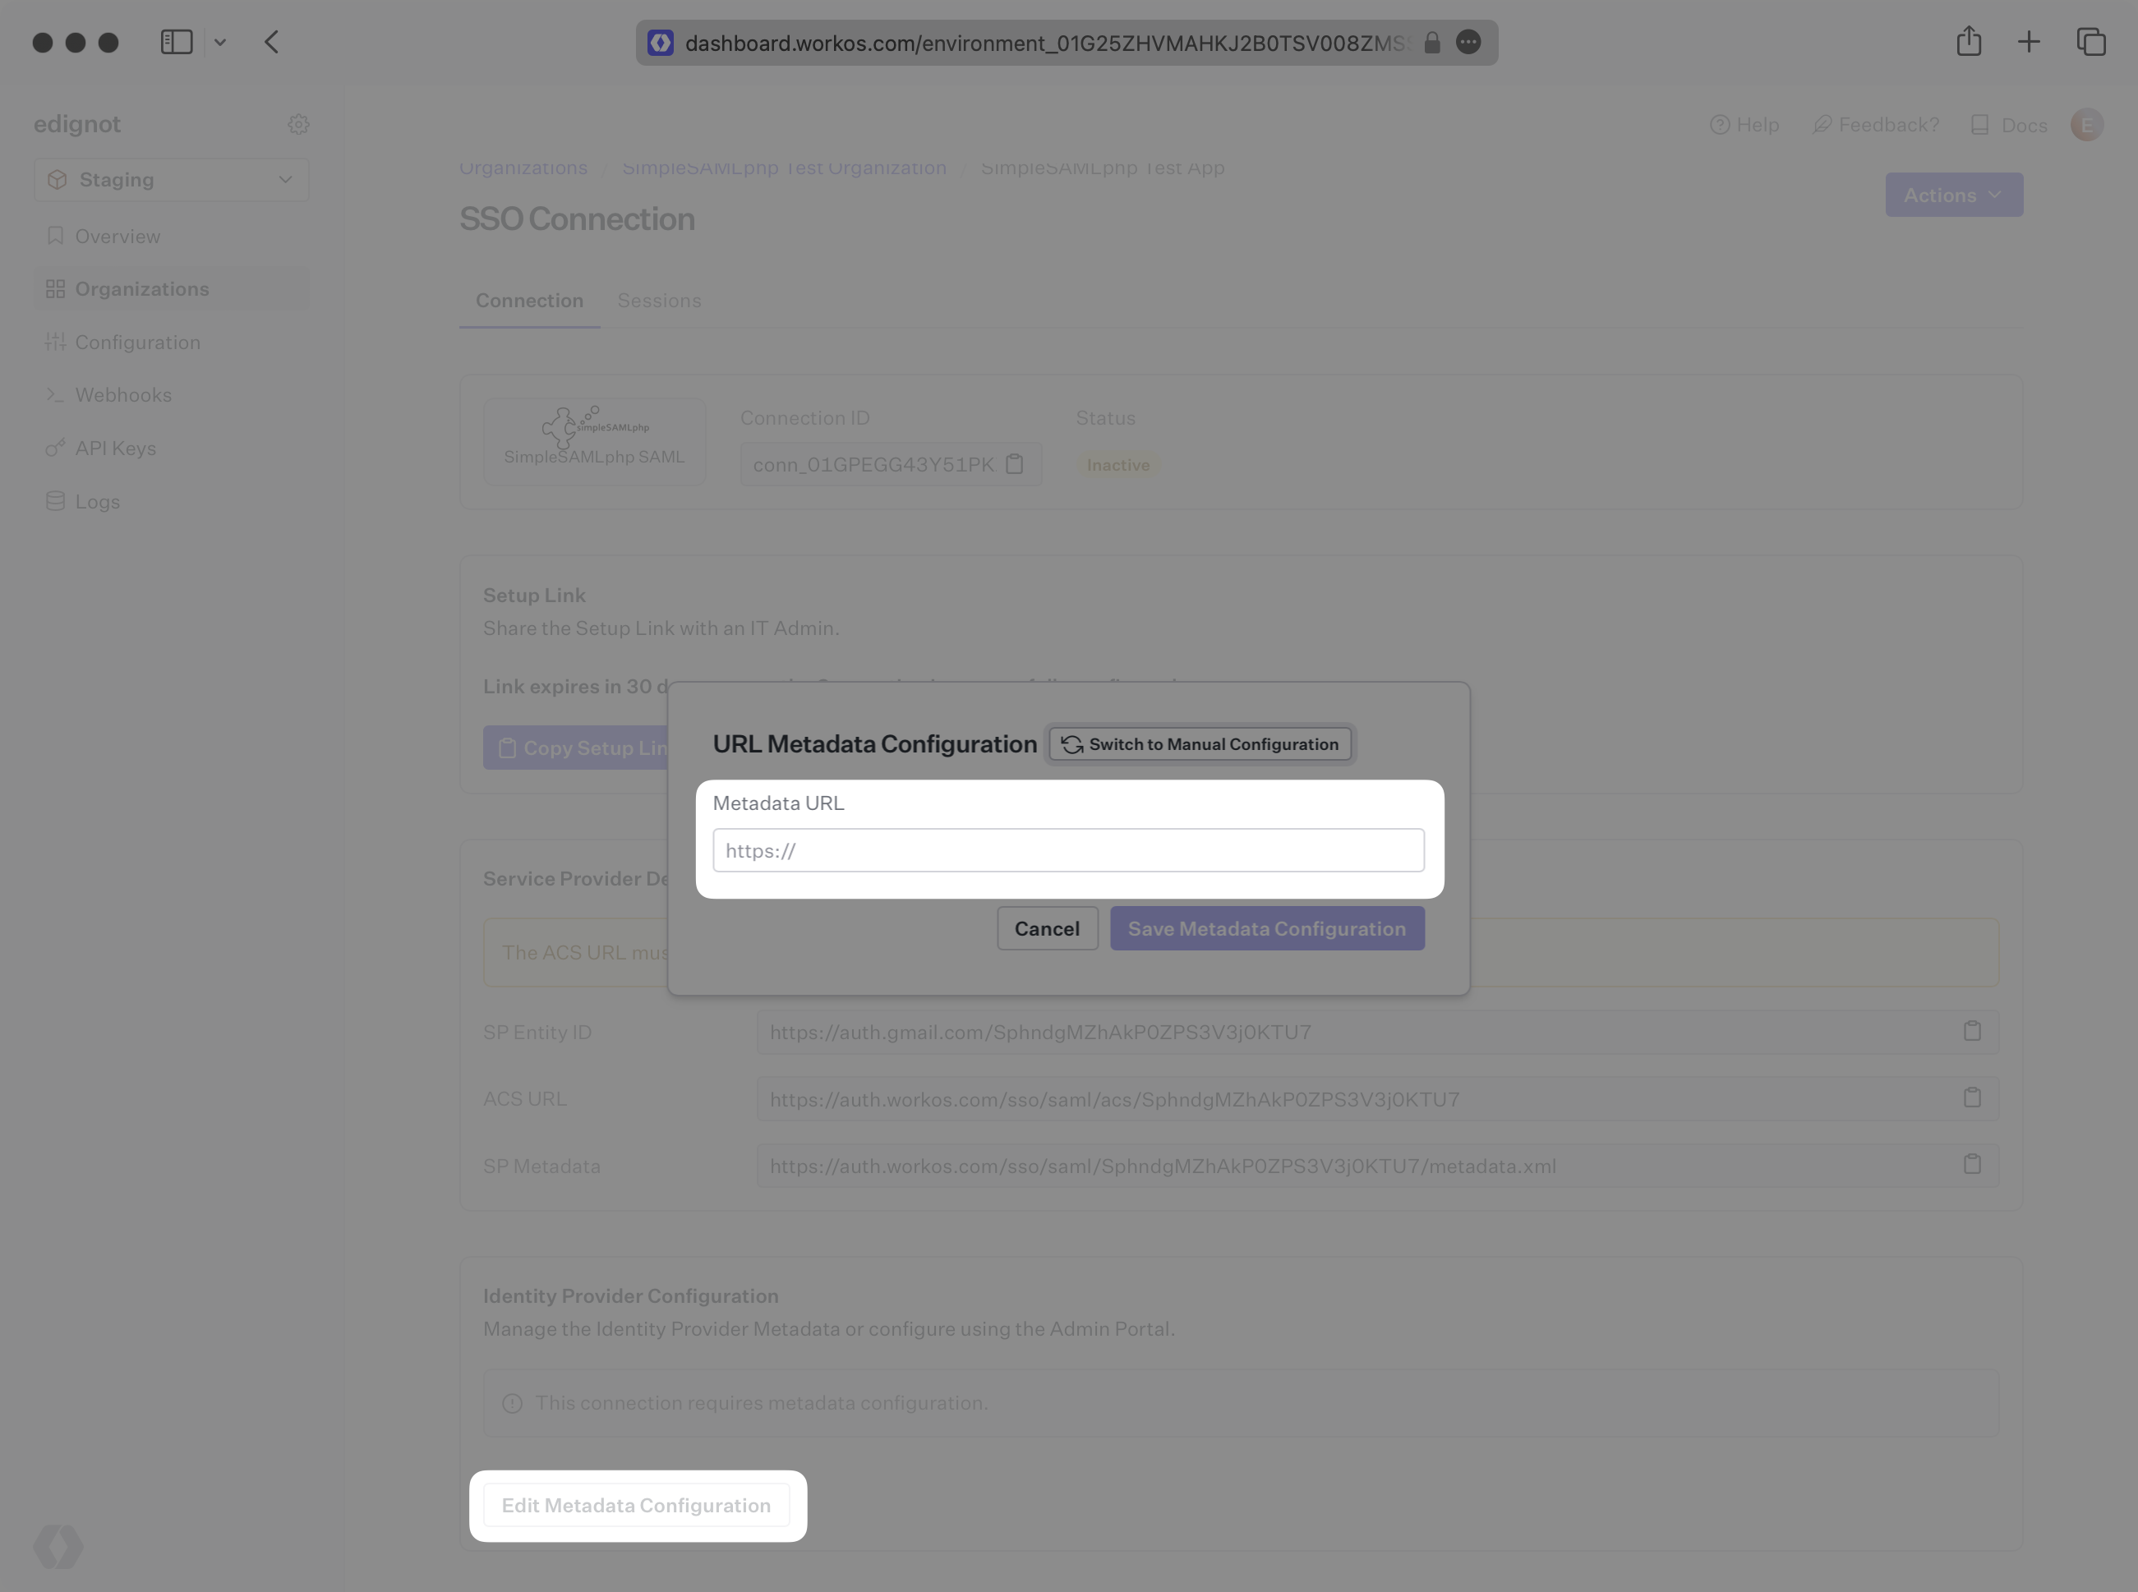Click the Feedback icon in top bar
The height and width of the screenshot is (1592, 2138).
point(1822,124)
